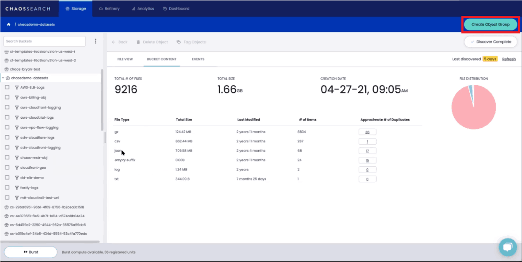Click the filter icon beside cdn-cloudflare-logs
The height and width of the screenshot is (262, 522).
pos(17,137)
